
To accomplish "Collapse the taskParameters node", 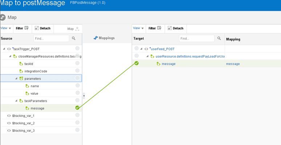I will coord(16,101).
